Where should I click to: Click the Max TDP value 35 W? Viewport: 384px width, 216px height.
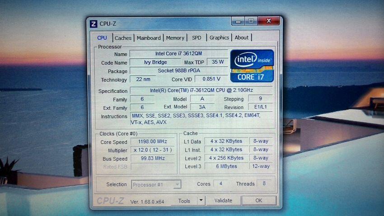point(218,62)
